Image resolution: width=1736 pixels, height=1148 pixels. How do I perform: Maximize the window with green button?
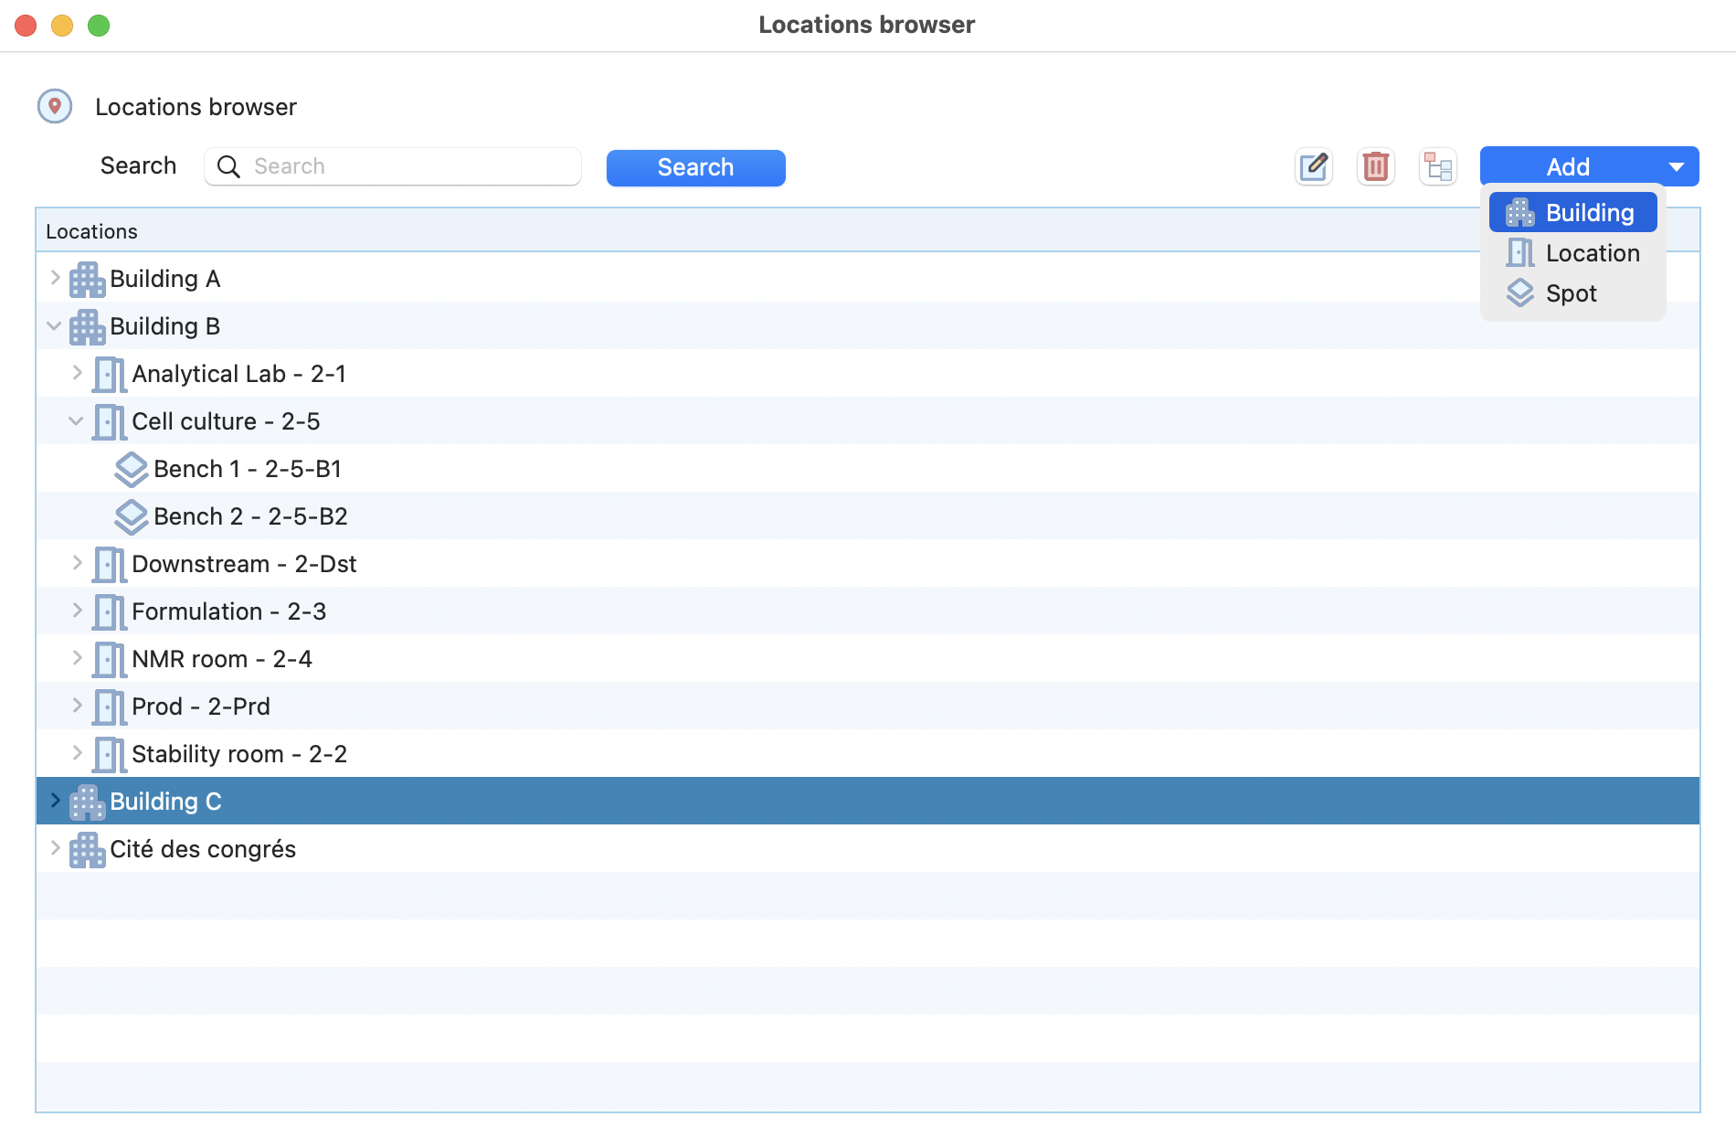[x=99, y=26]
